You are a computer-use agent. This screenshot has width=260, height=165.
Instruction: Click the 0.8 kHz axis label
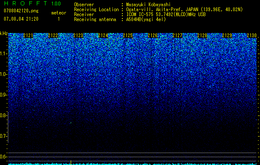click(x=3, y=115)
